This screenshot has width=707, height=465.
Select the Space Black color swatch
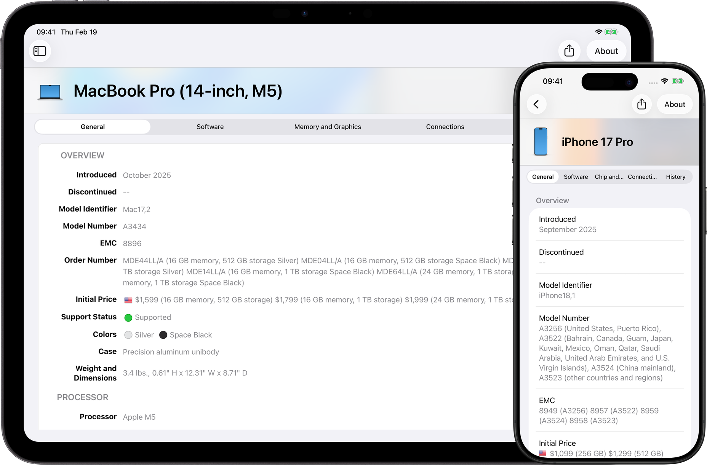coord(163,335)
